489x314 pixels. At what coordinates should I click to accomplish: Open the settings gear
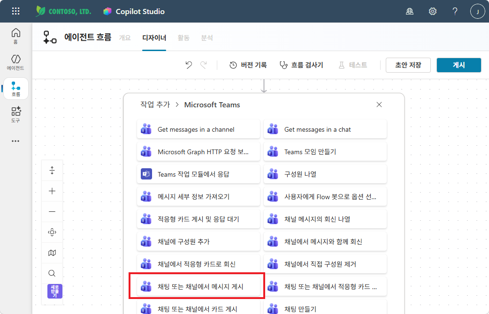[432, 12]
